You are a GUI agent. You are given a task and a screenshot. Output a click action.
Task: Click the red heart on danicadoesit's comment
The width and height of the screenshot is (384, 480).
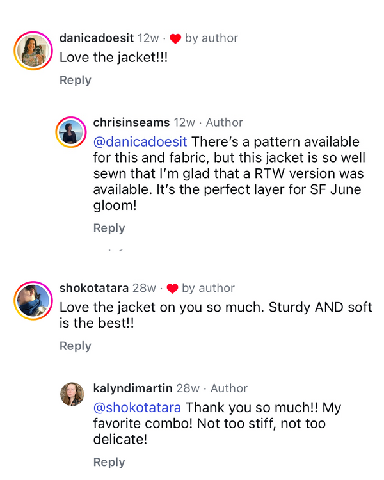[x=175, y=39]
